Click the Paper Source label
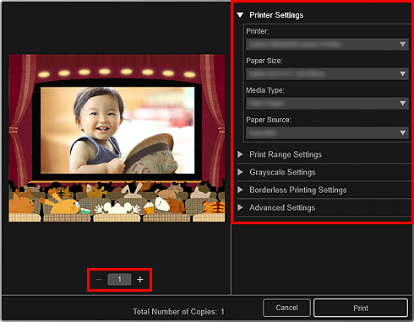The width and height of the screenshot is (414, 322). click(269, 120)
